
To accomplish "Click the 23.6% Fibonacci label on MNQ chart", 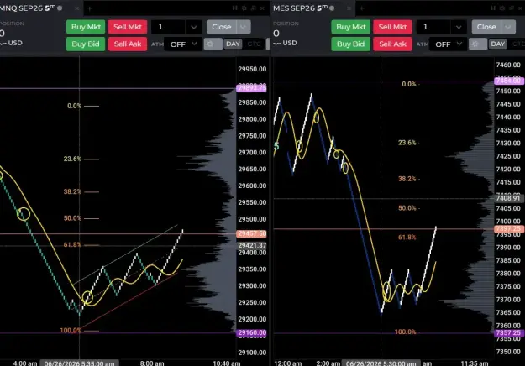I will [x=72, y=159].
